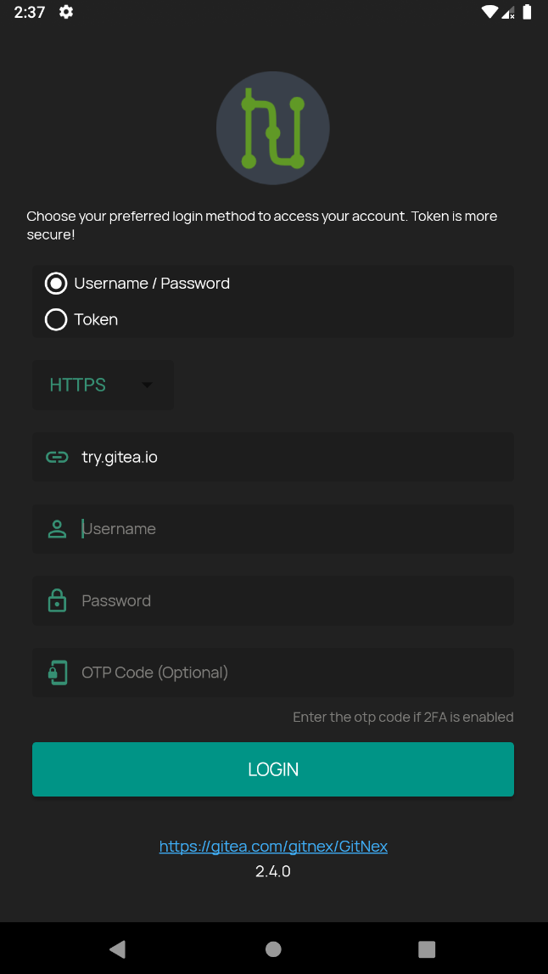Select the Username / Password radio button
548x974 pixels.
(56, 284)
